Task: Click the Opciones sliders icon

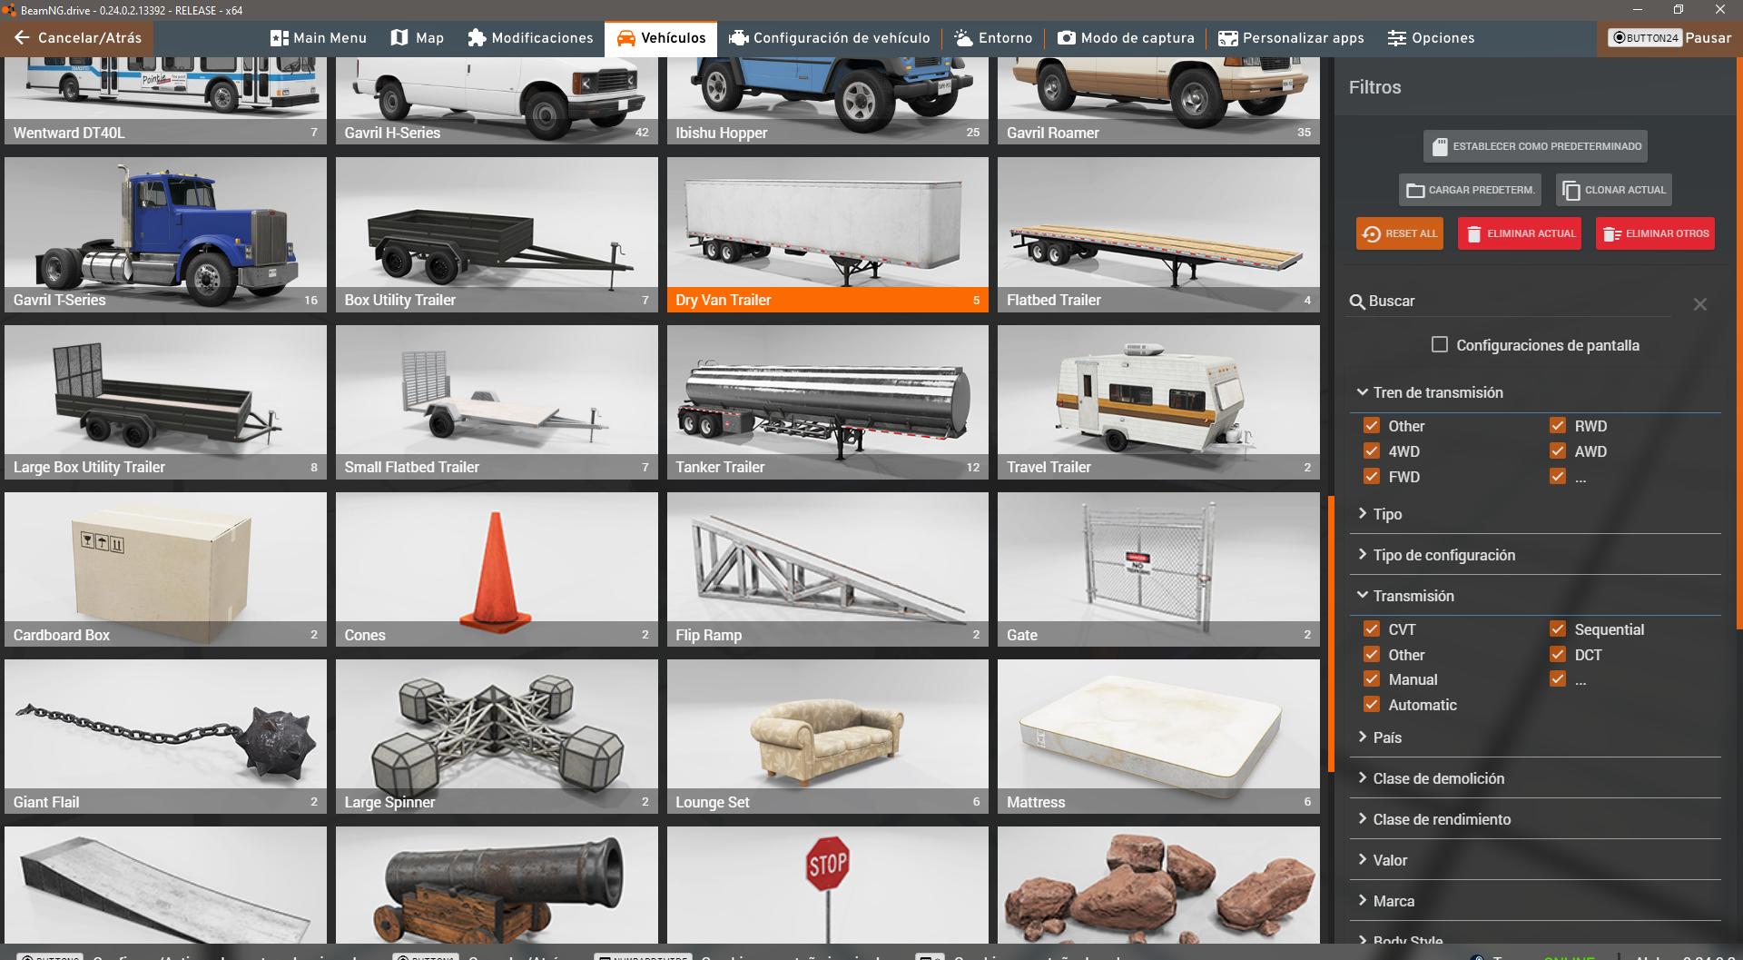Action: tap(1397, 38)
